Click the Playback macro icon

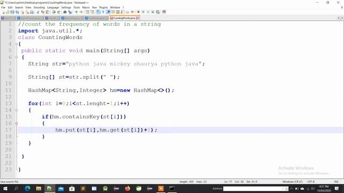[x=148, y=12]
